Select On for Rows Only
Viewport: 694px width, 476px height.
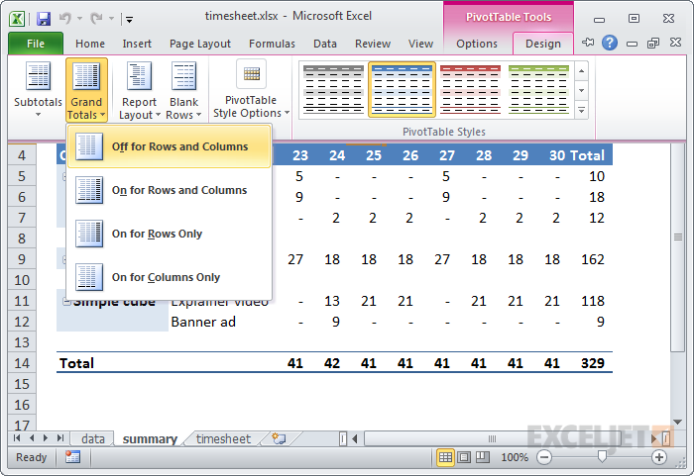[170, 234]
